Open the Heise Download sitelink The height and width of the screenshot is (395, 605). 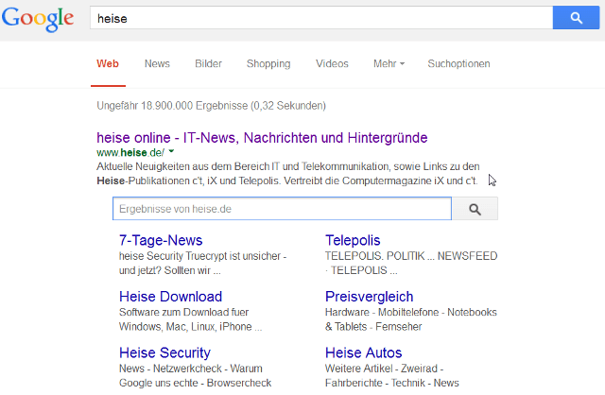point(170,297)
